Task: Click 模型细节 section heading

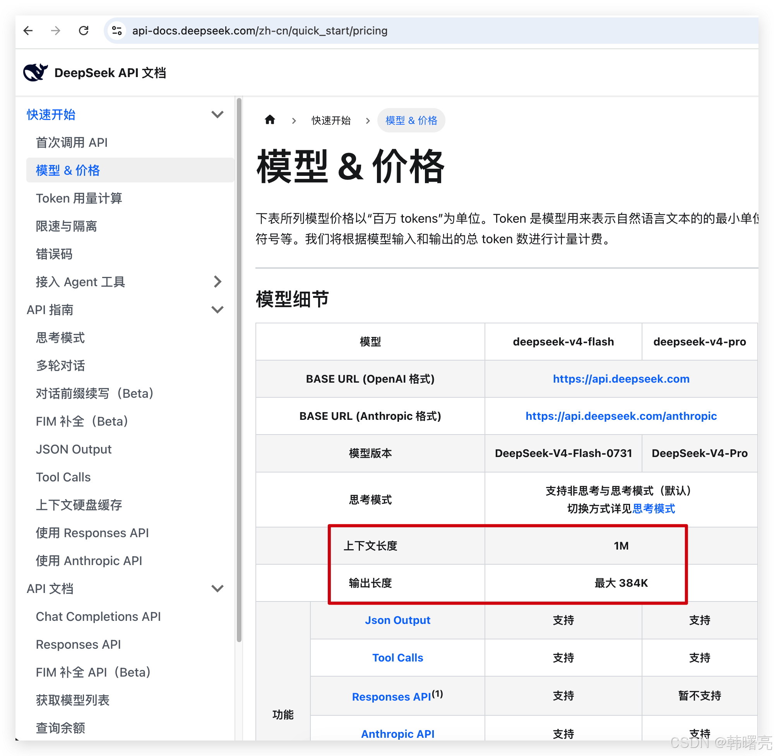Action: [x=293, y=299]
